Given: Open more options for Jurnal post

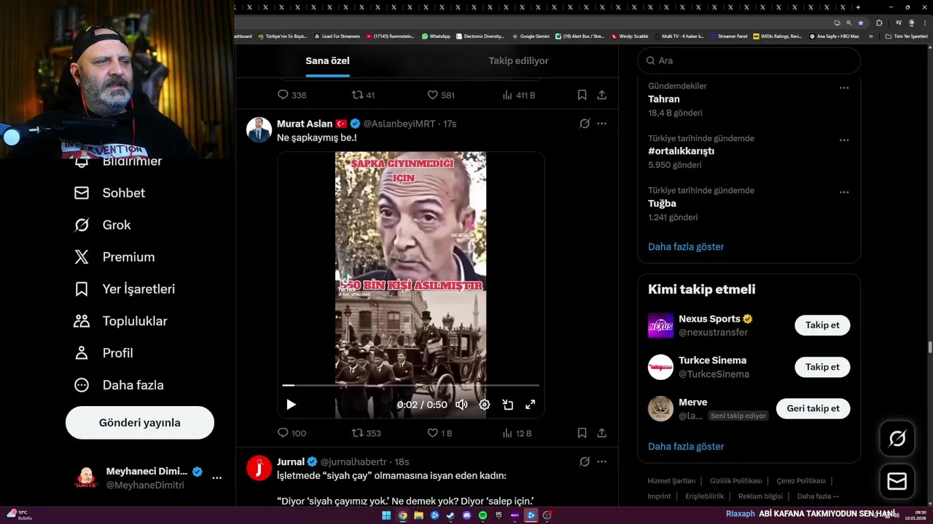Looking at the screenshot, I should (601, 461).
